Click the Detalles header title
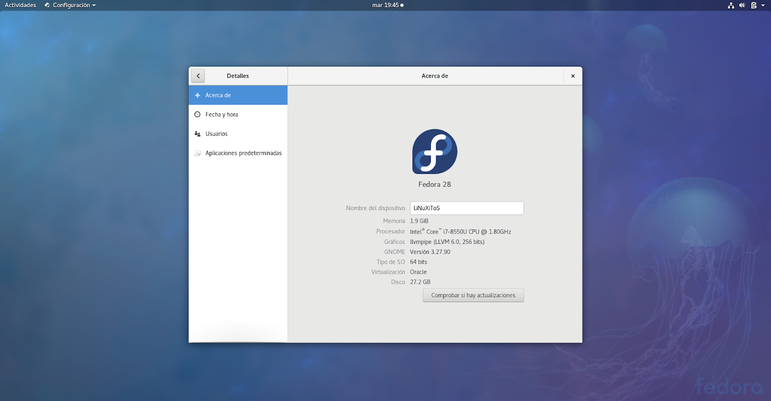Viewport: 771px width, 401px height. pos(238,76)
